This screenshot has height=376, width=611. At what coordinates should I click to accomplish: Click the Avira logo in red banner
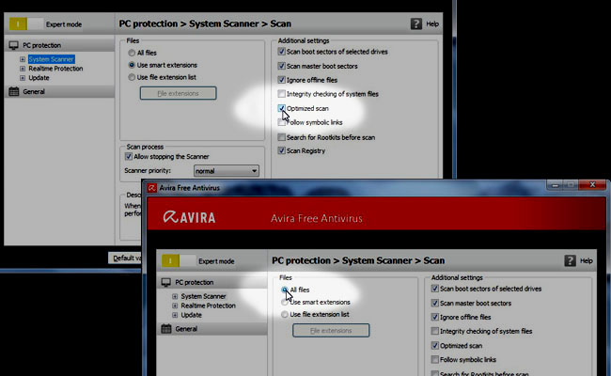[189, 217]
